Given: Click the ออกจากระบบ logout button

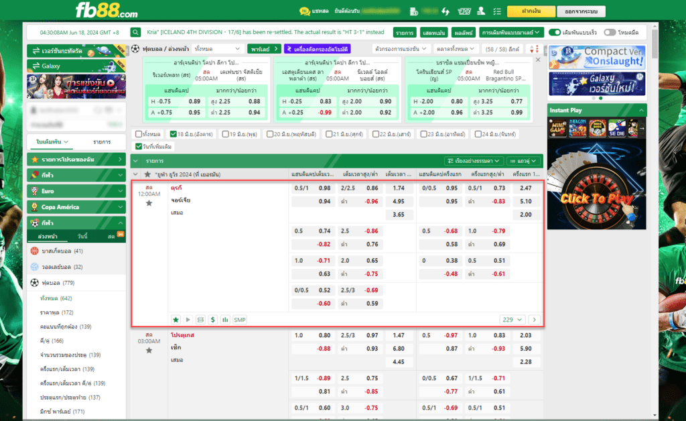Looking at the screenshot, I should tap(581, 11).
